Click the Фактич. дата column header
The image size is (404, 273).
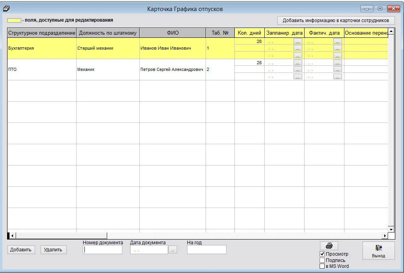(x=324, y=33)
